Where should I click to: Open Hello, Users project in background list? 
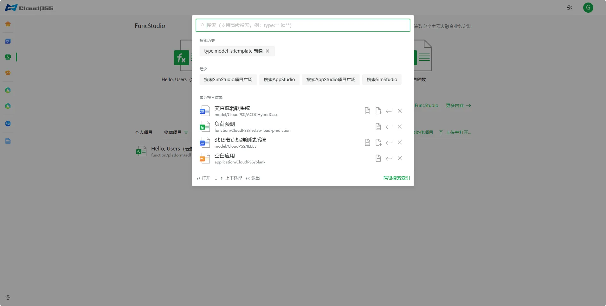tap(164, 151)
